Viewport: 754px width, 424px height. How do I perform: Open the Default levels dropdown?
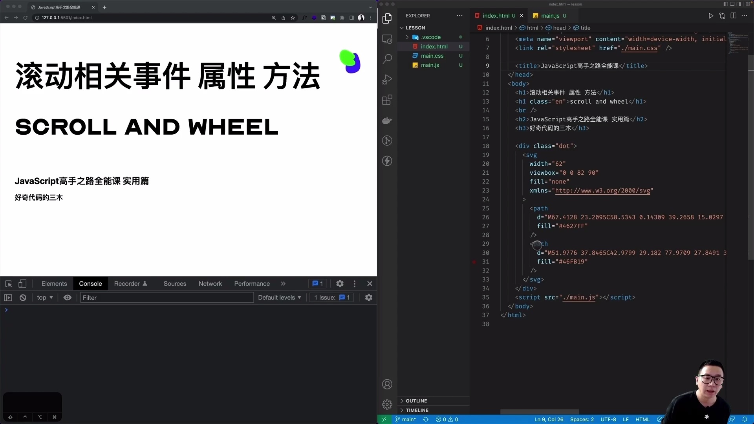coord(279,298)
